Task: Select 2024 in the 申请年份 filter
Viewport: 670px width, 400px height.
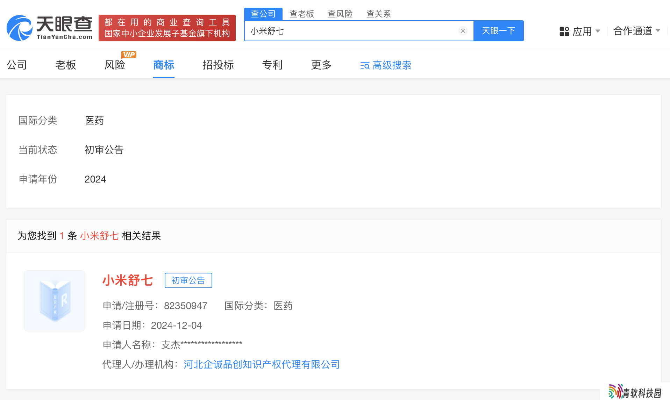Action: [95, 179]
